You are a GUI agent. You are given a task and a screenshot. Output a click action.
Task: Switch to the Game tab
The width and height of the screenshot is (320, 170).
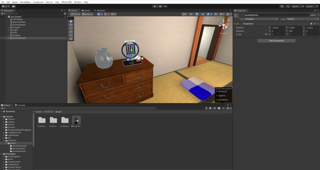tap(86, 11)
